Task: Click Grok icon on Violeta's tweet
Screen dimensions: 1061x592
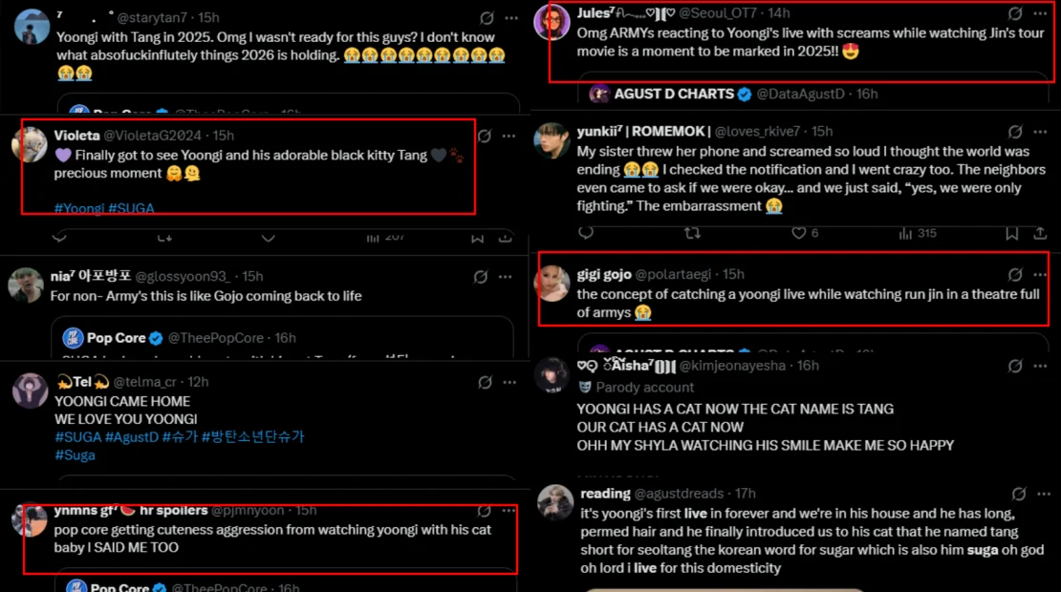Action: click(485, 137)
